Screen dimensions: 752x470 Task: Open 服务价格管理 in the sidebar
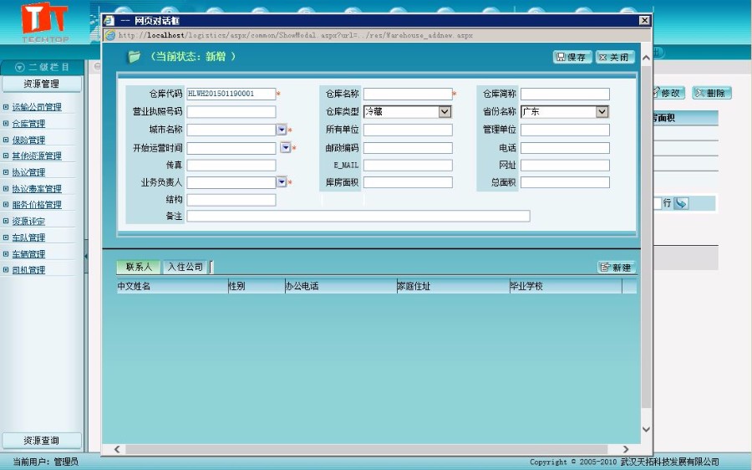point(37,205)
